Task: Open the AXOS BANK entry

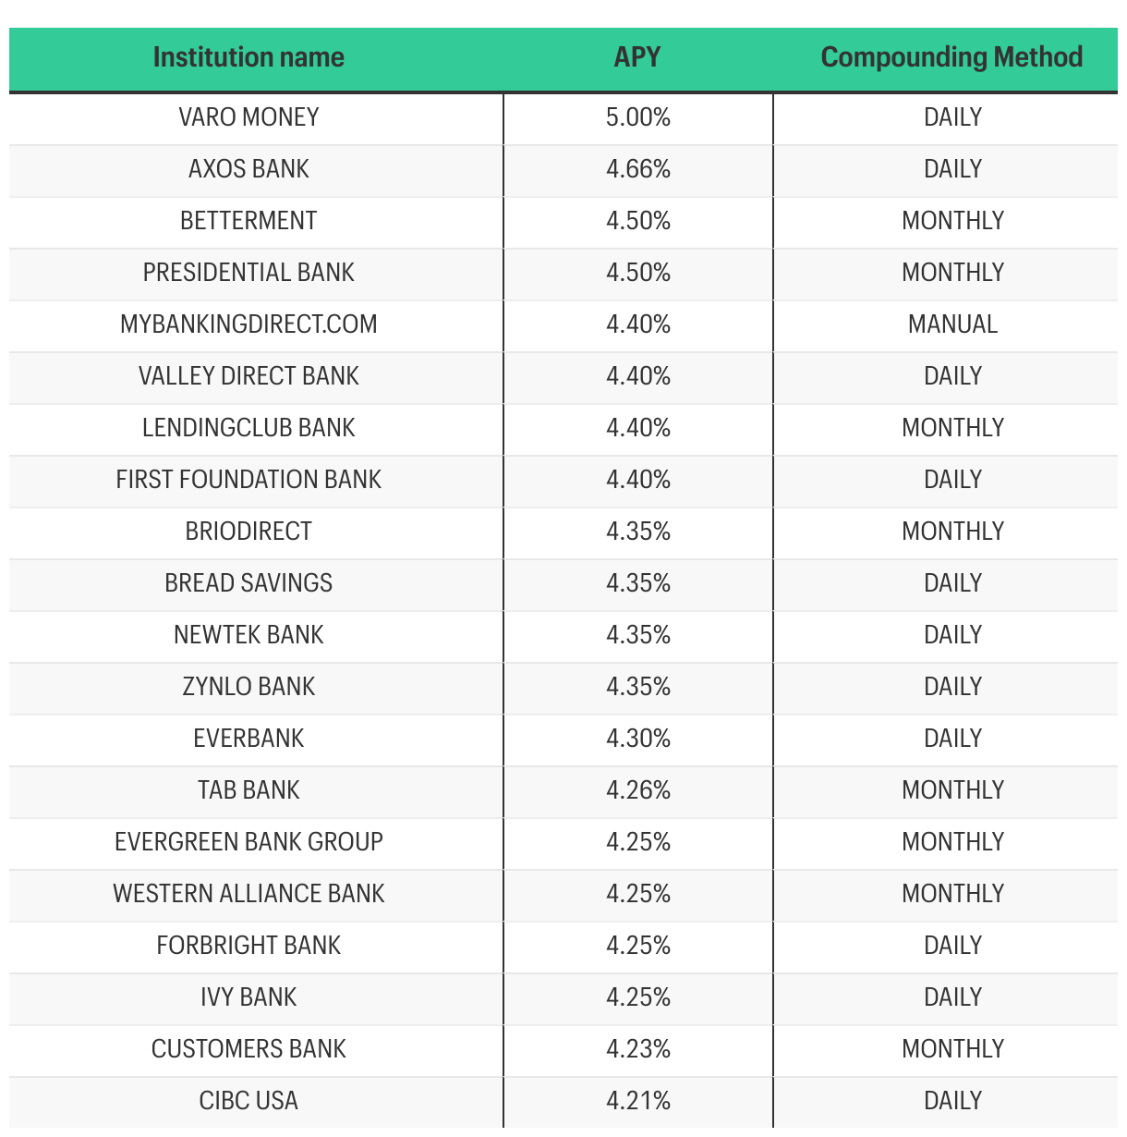Action: coord(248,169)
